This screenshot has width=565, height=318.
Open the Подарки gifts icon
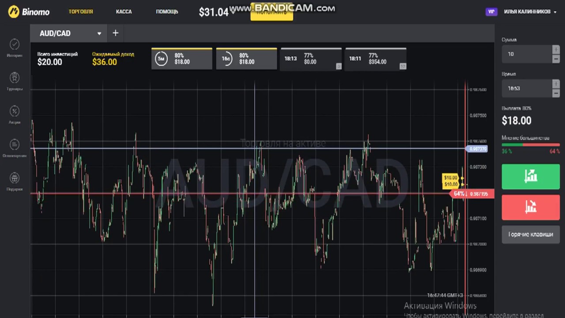[15, 178]
